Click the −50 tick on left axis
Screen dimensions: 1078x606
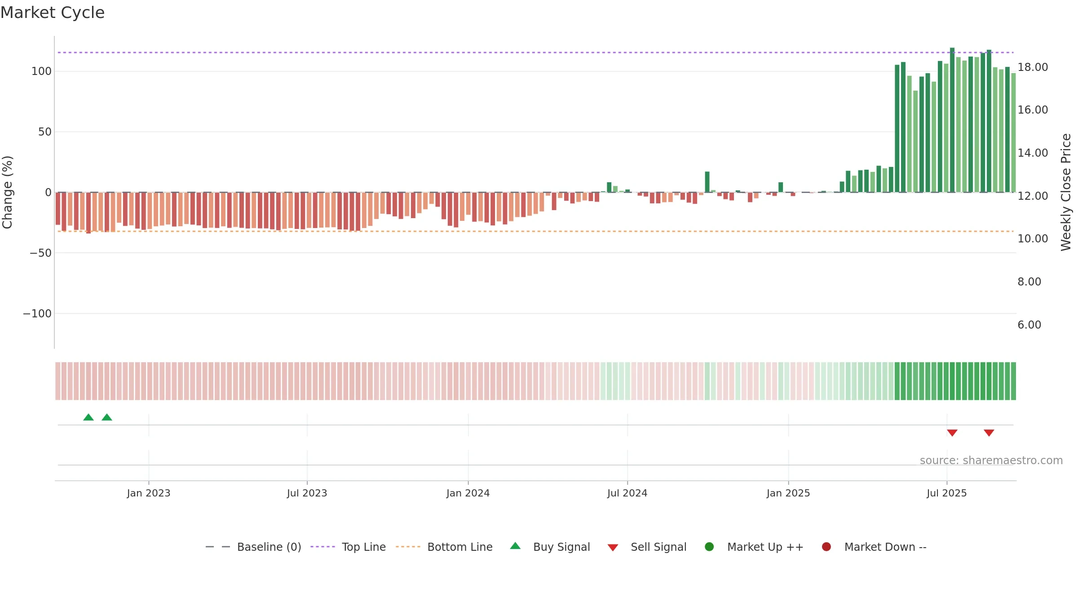click(40, 253)
